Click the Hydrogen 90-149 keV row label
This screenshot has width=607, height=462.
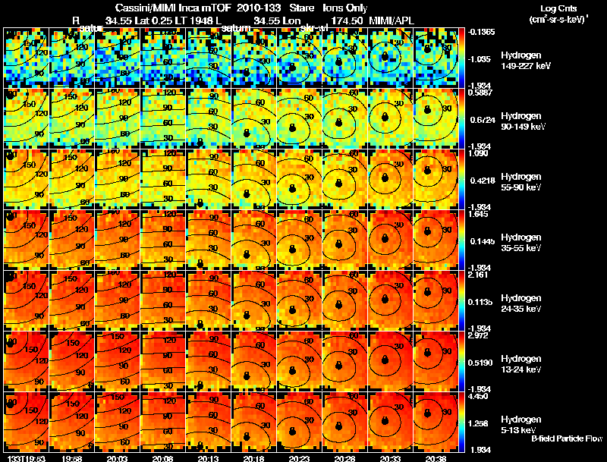[x=523, y=121]
